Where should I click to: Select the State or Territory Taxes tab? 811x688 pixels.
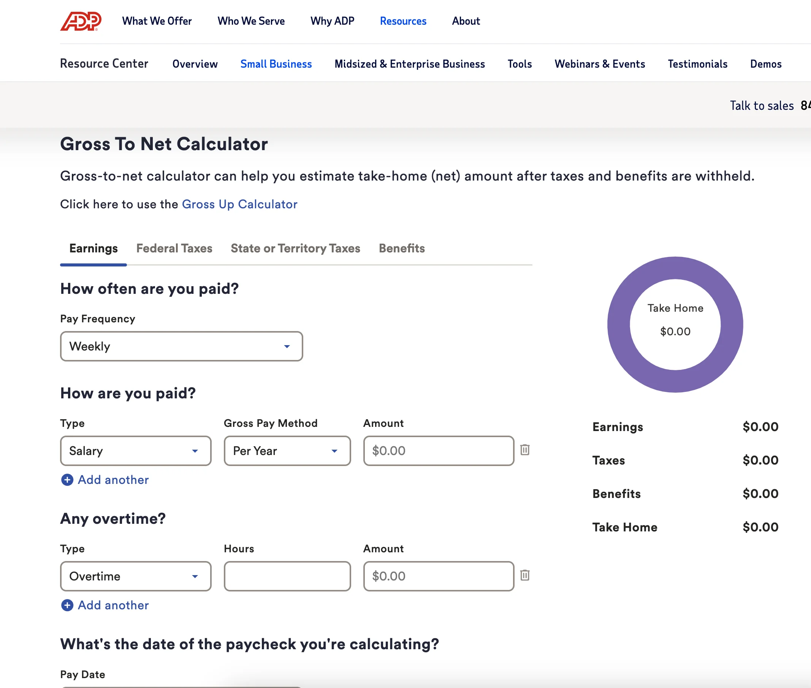tap(295, 248)
